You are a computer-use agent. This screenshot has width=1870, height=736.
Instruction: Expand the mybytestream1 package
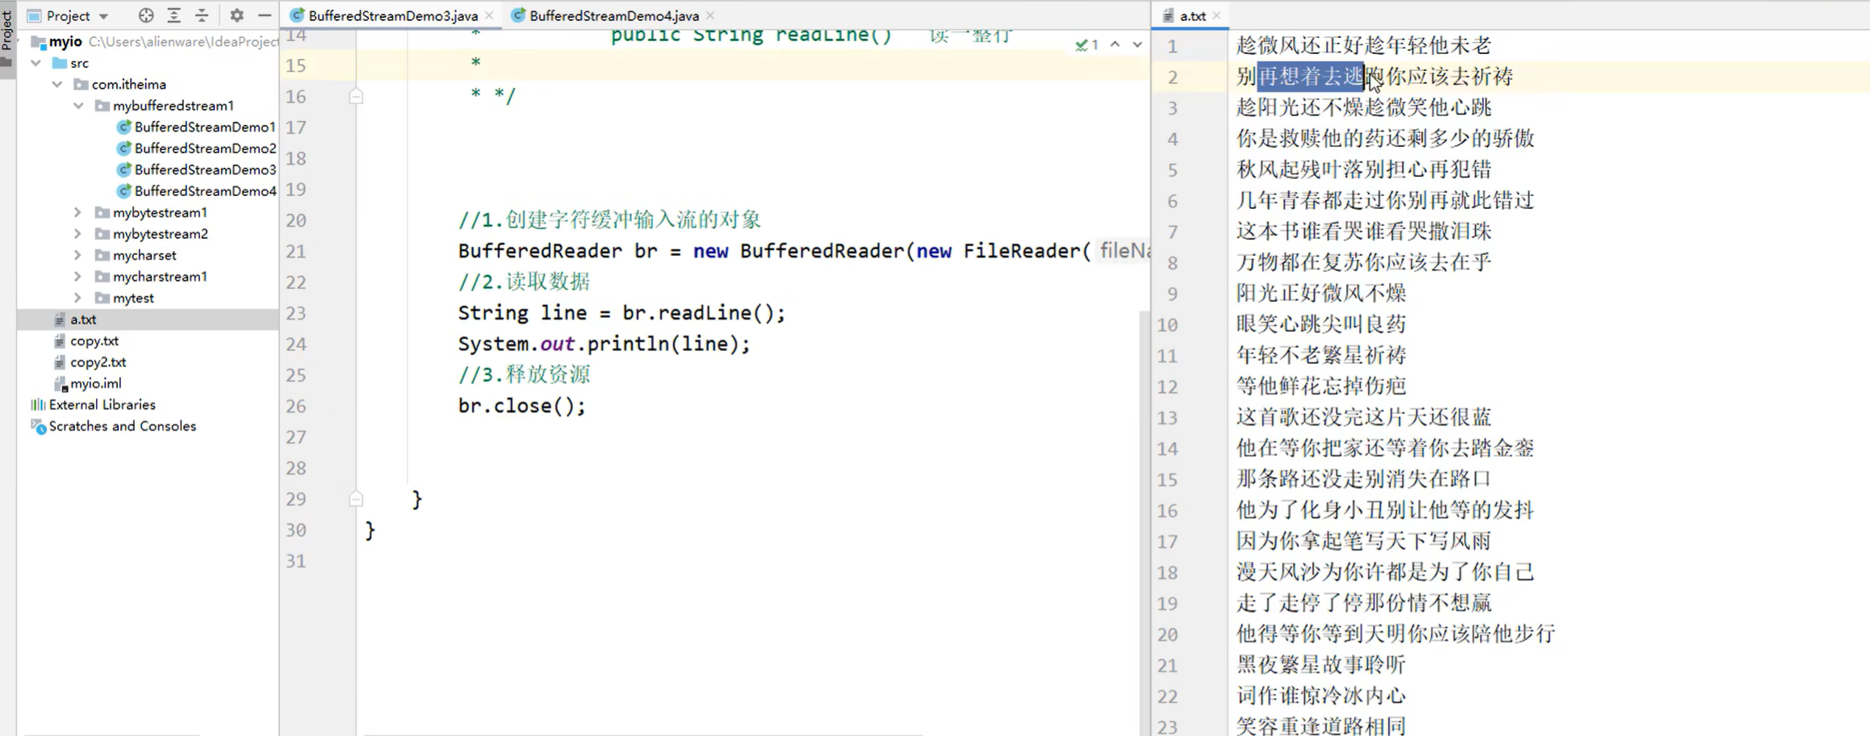pos(77,212)
